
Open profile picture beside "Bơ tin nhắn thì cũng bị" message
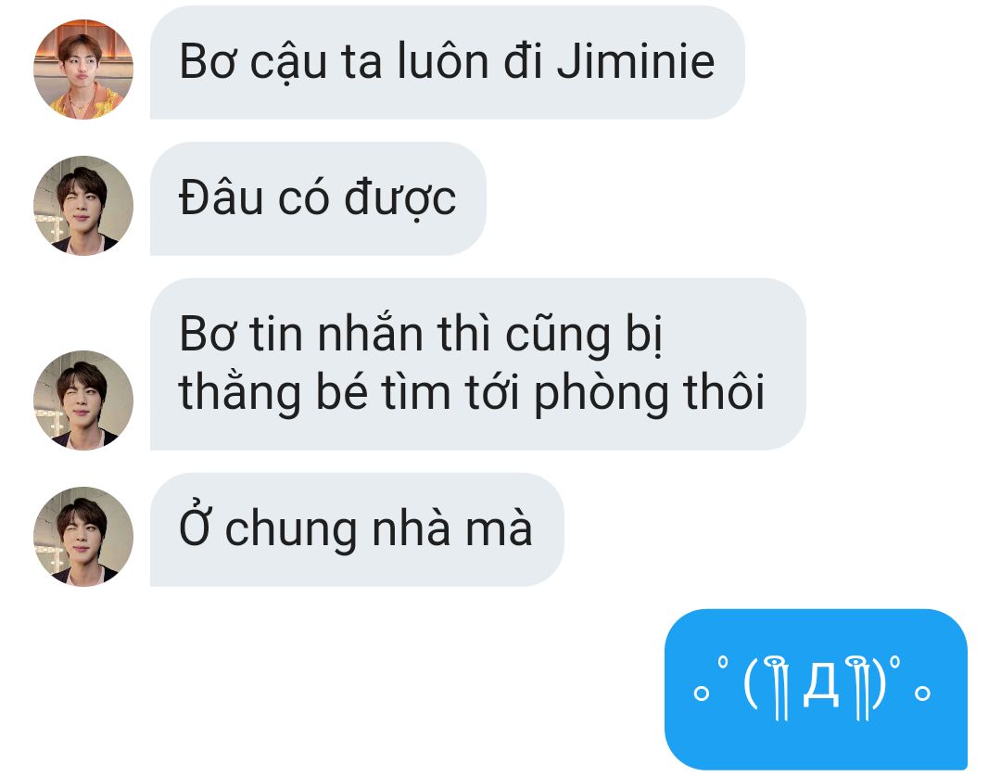(83, 400)
